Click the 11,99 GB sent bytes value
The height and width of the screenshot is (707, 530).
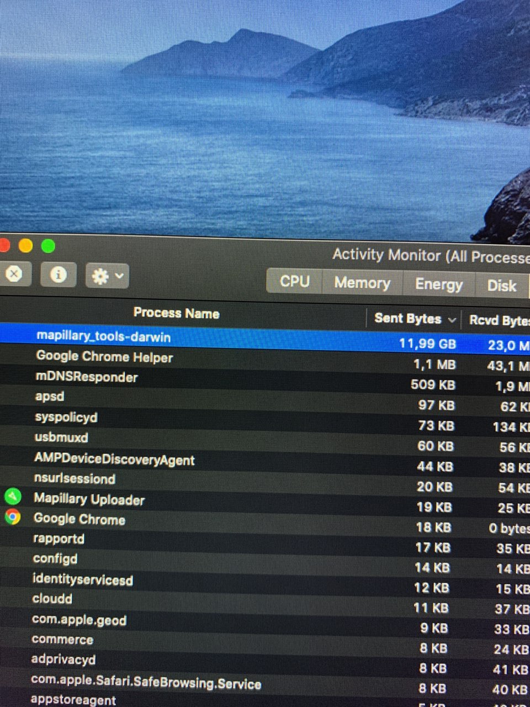pyautogui.click(x=427, y=344)
